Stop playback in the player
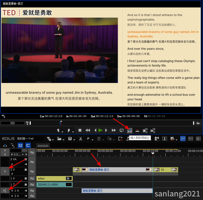The height and width of the screenshot is (200, 203). 80,130
